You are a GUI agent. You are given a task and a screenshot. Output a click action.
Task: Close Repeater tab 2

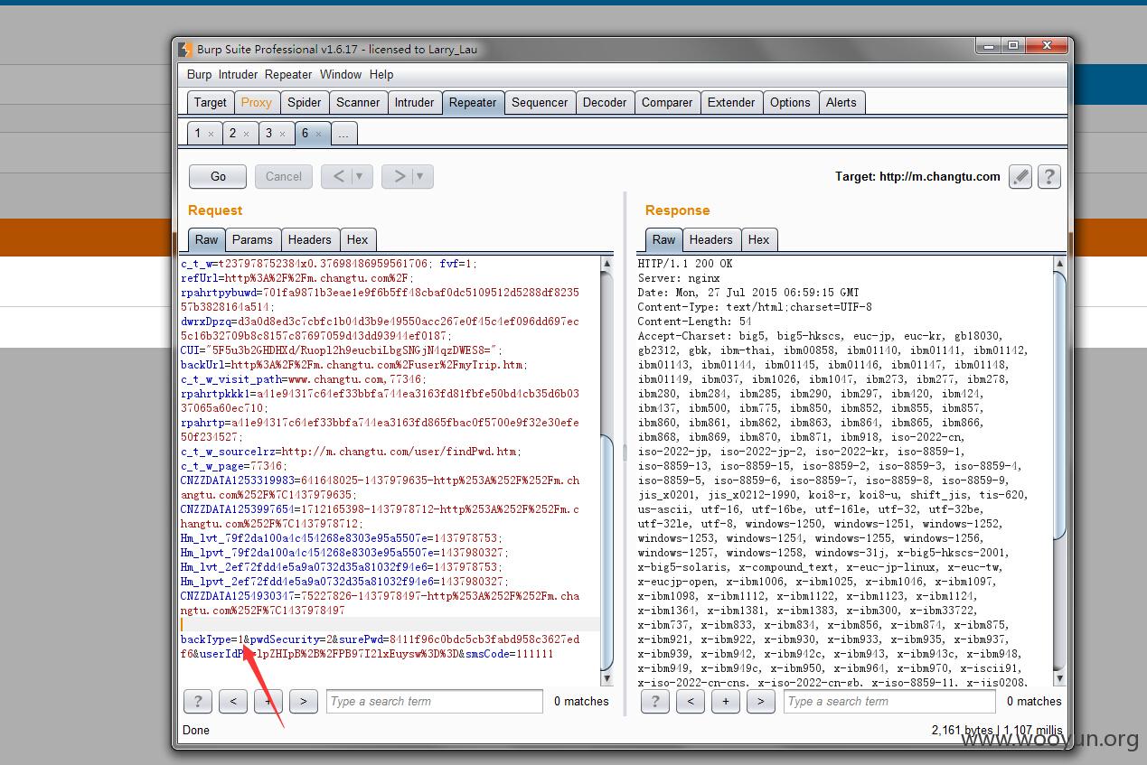[246, 134]
